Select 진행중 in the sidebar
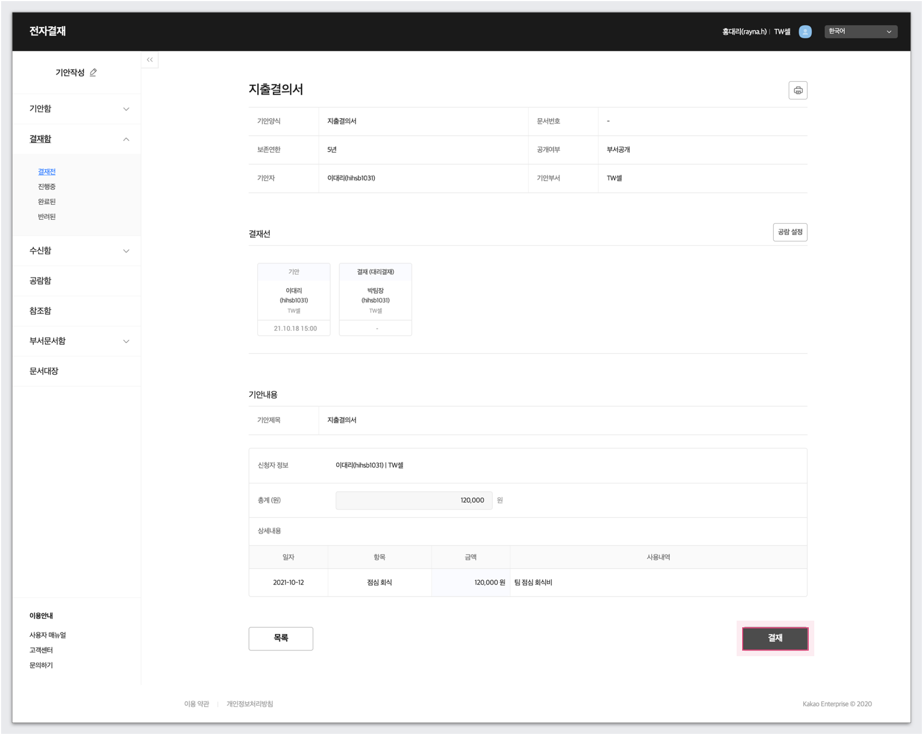923x735 pixels. (47, 187)
